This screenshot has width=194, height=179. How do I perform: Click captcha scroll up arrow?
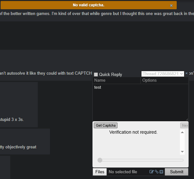point(182,132)
